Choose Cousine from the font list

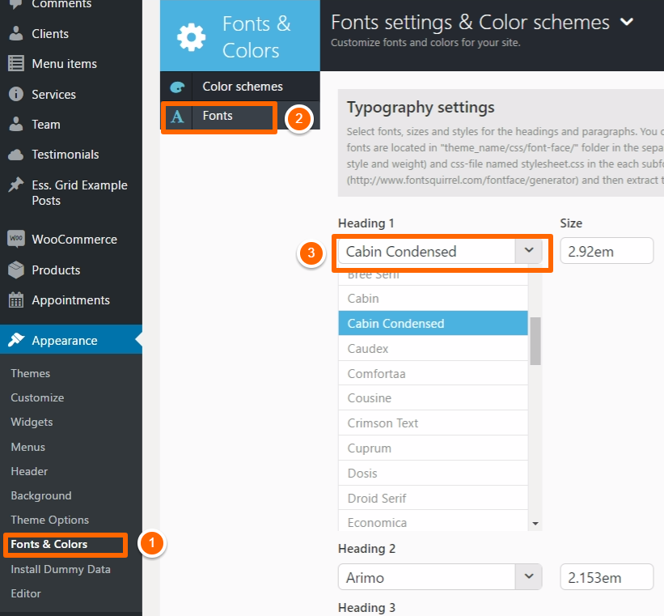tap(433, 397)
